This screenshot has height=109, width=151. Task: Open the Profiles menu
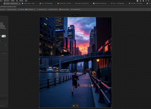coord(12,1)
